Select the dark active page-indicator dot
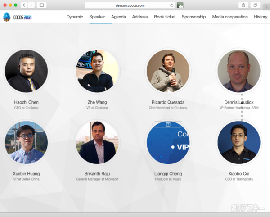Image resolution: width=270 pixels, height=217 pixels. click(242, 103)
